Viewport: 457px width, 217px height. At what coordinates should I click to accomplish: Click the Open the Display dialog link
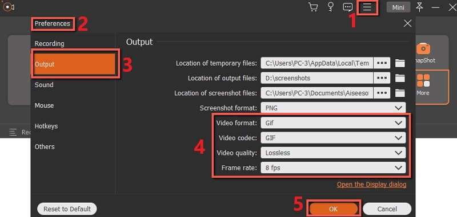click(x=372, y=185)
